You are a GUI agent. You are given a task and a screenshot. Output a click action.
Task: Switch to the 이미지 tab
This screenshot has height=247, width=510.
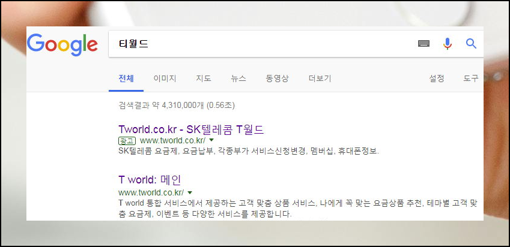[x=165, y=78]
